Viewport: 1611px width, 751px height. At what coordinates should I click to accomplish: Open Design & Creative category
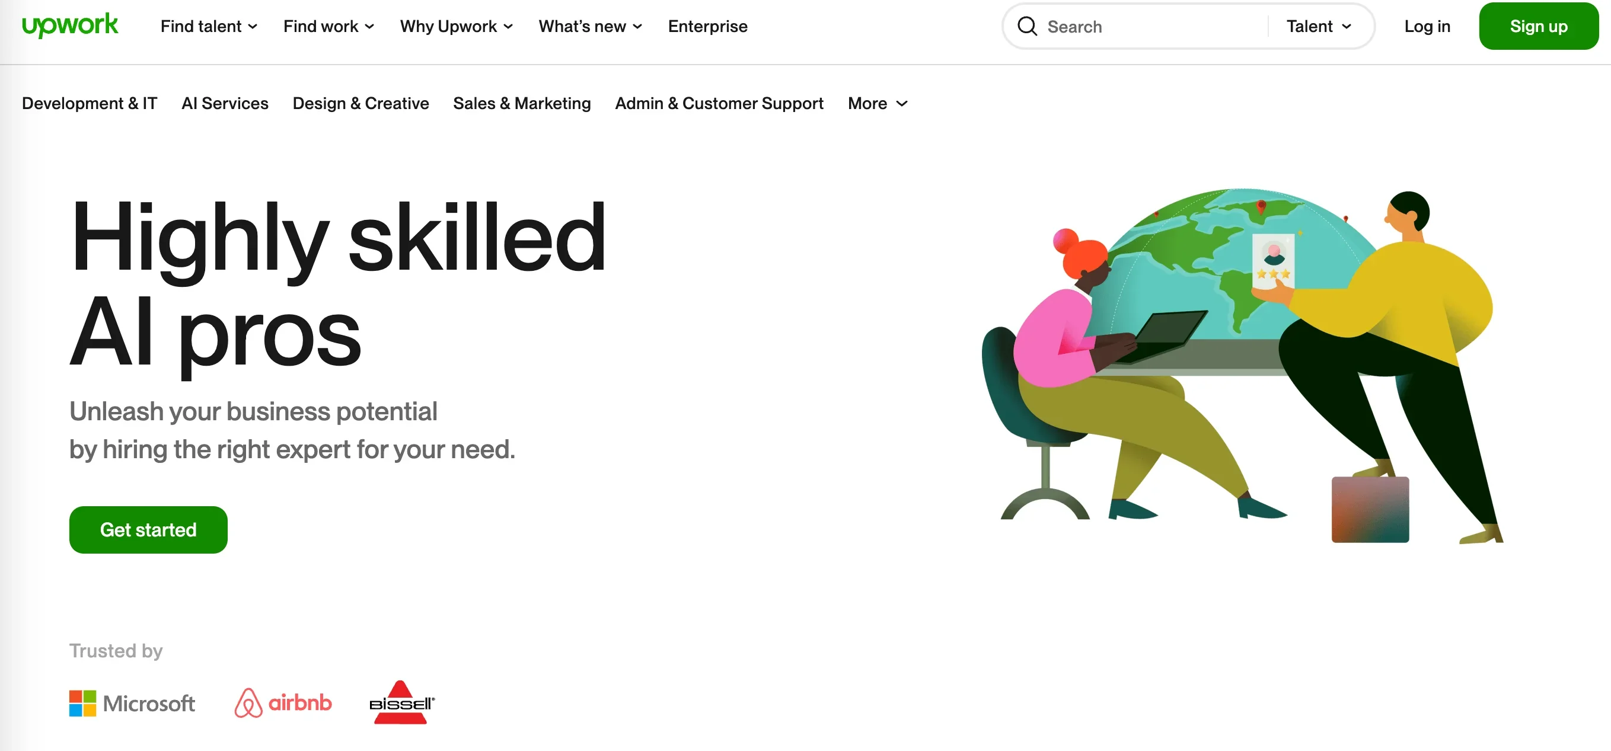361,103
